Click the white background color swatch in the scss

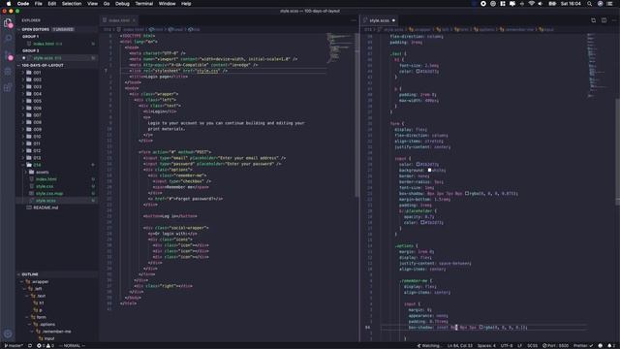click(x=429, y=171)
